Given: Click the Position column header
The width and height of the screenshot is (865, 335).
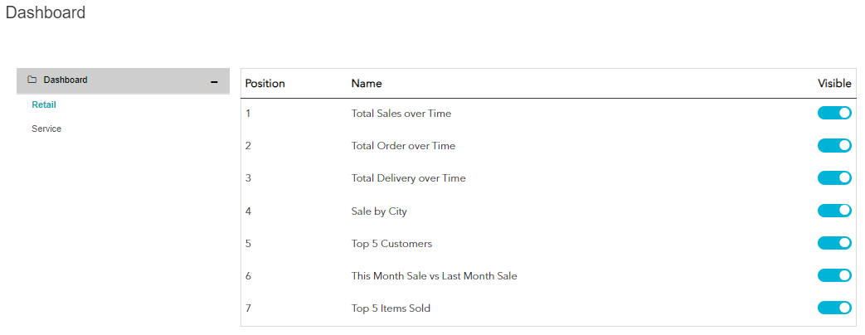Looking at the screenshot, I should (265, 84).
